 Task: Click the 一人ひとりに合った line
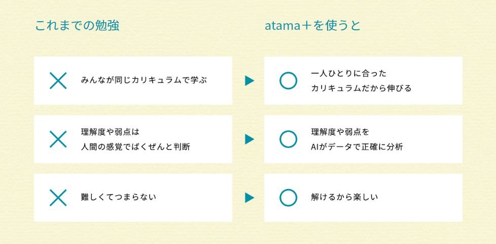click(x=349, y=74)
